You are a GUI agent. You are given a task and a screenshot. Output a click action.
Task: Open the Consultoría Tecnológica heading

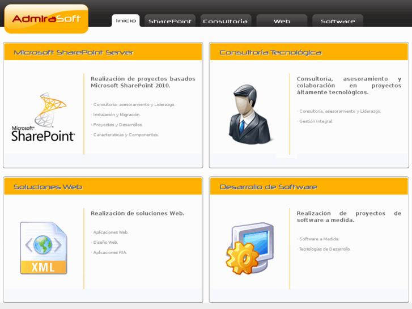pyautogui.click(x=271, y=53)
